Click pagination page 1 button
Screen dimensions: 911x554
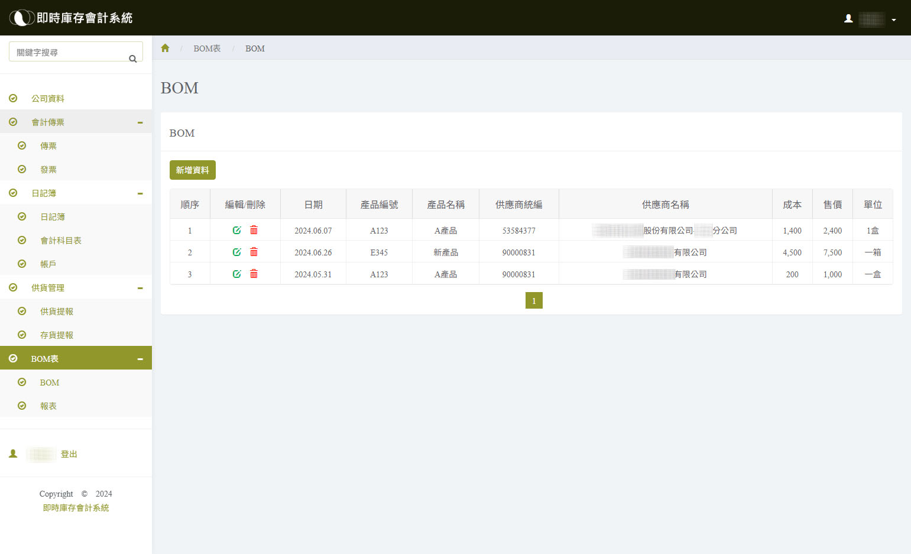pos(534,300)
